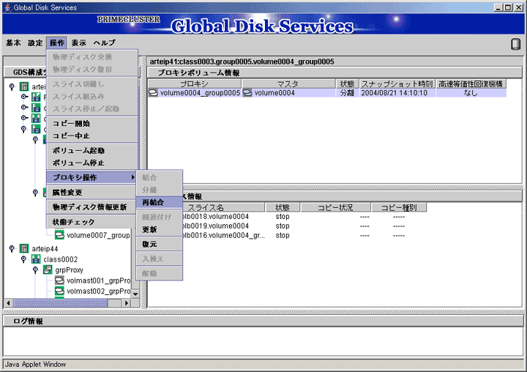Select 再結合 in the proxy submenu
This screenshot has height=372, width=527.
click(160, 202)
